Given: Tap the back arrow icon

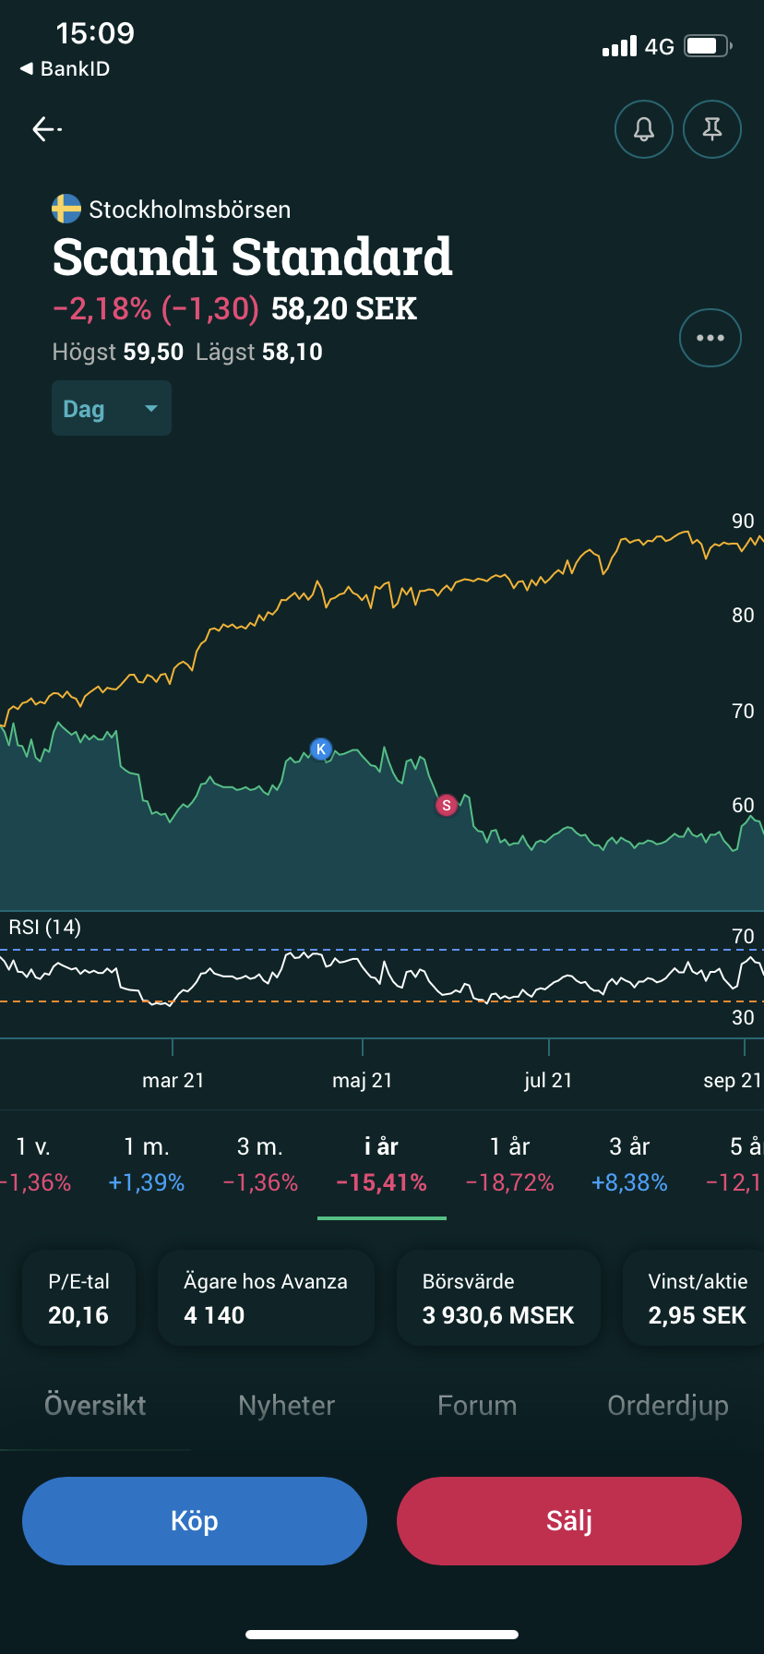Looking at the screenshot, I should pos(46,129).
